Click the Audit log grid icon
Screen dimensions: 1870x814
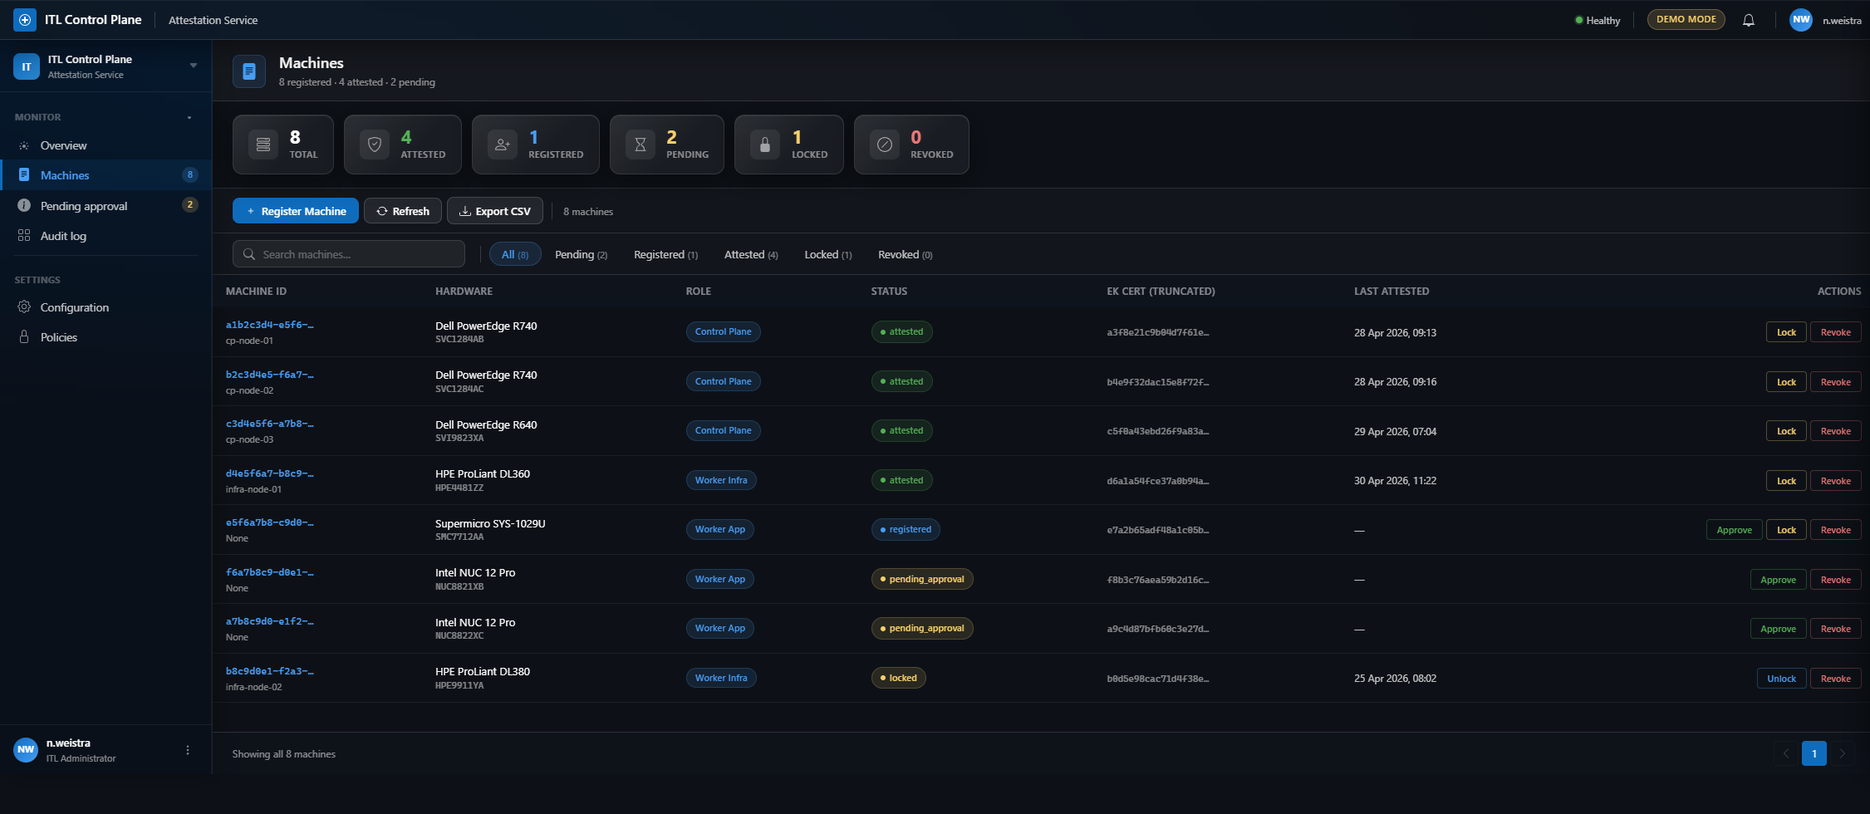click(24, 236)
